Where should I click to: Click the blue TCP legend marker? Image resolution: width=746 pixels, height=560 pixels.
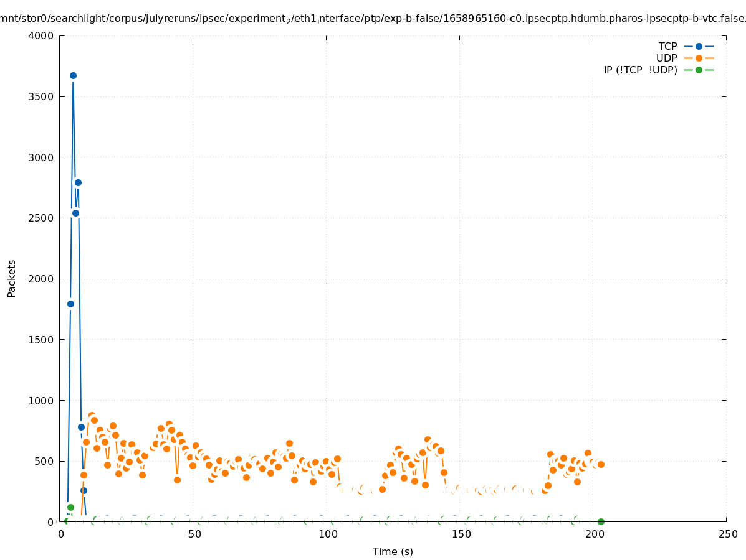point(699,46)
